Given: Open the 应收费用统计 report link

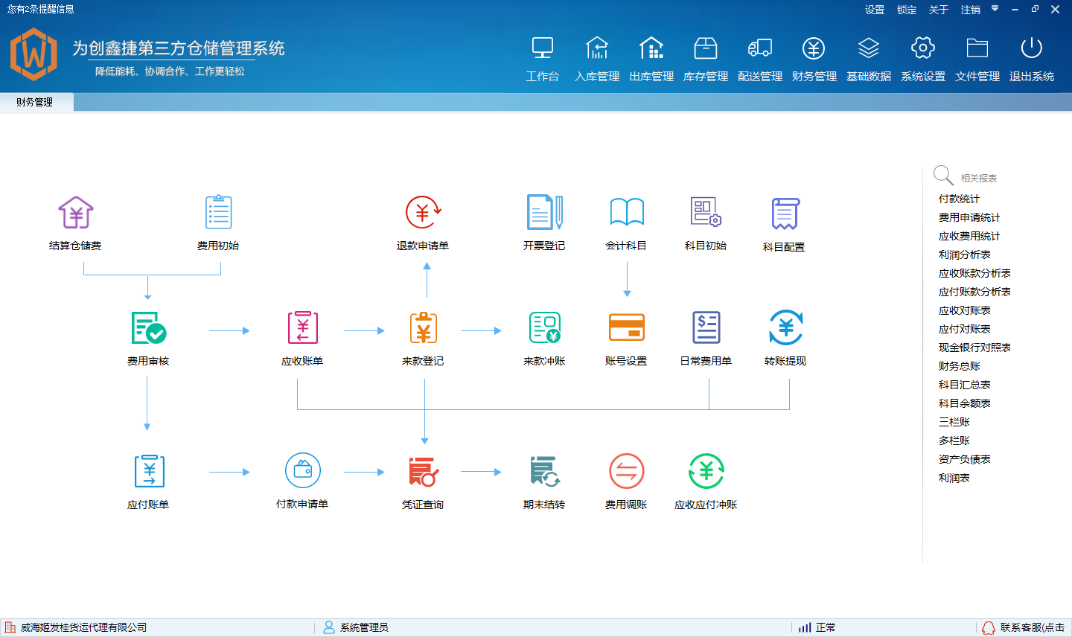Looking at the screenshot, I should coord(969,236).
